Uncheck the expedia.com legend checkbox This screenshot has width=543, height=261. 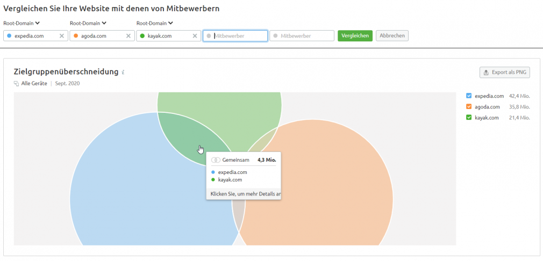point(469,96)
